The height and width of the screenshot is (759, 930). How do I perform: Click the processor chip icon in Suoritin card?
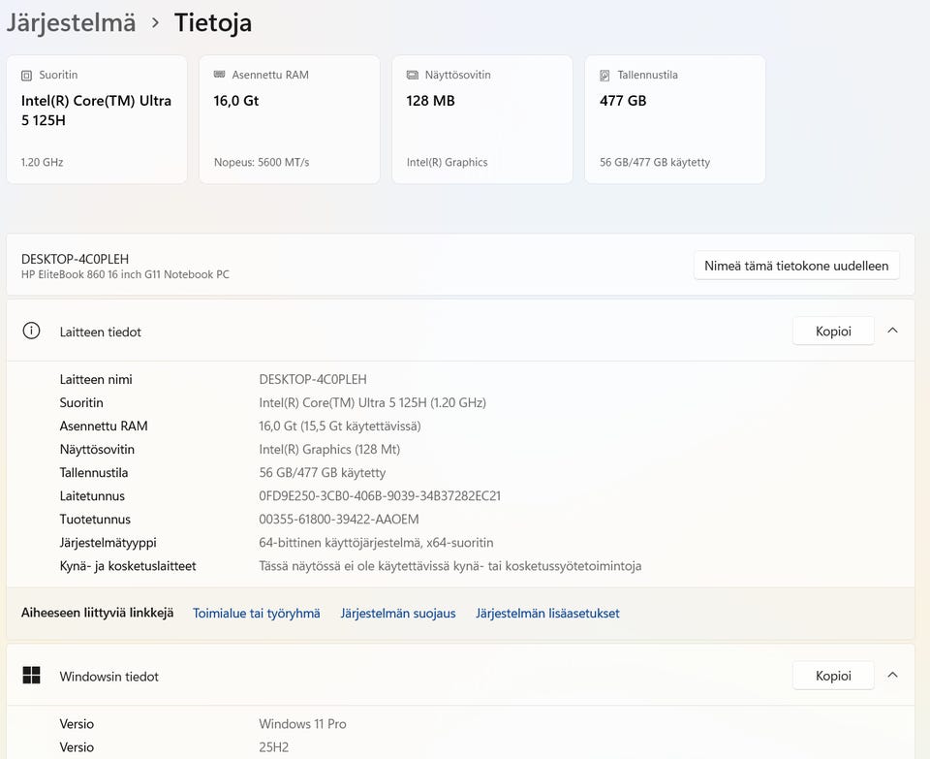point(26,76)
